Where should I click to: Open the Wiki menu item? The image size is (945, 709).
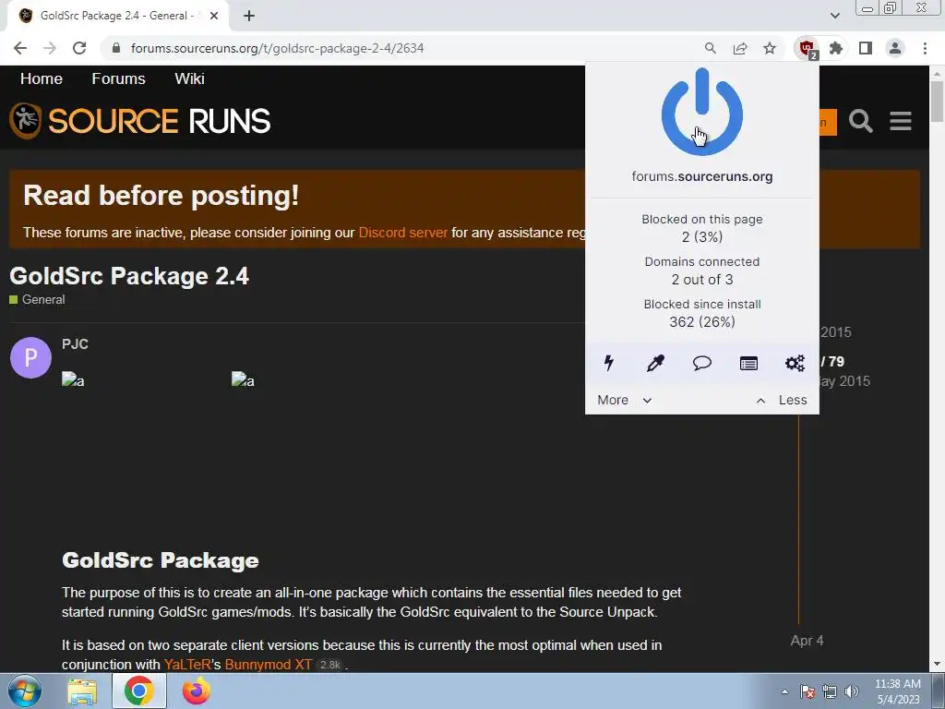[189, 78]
